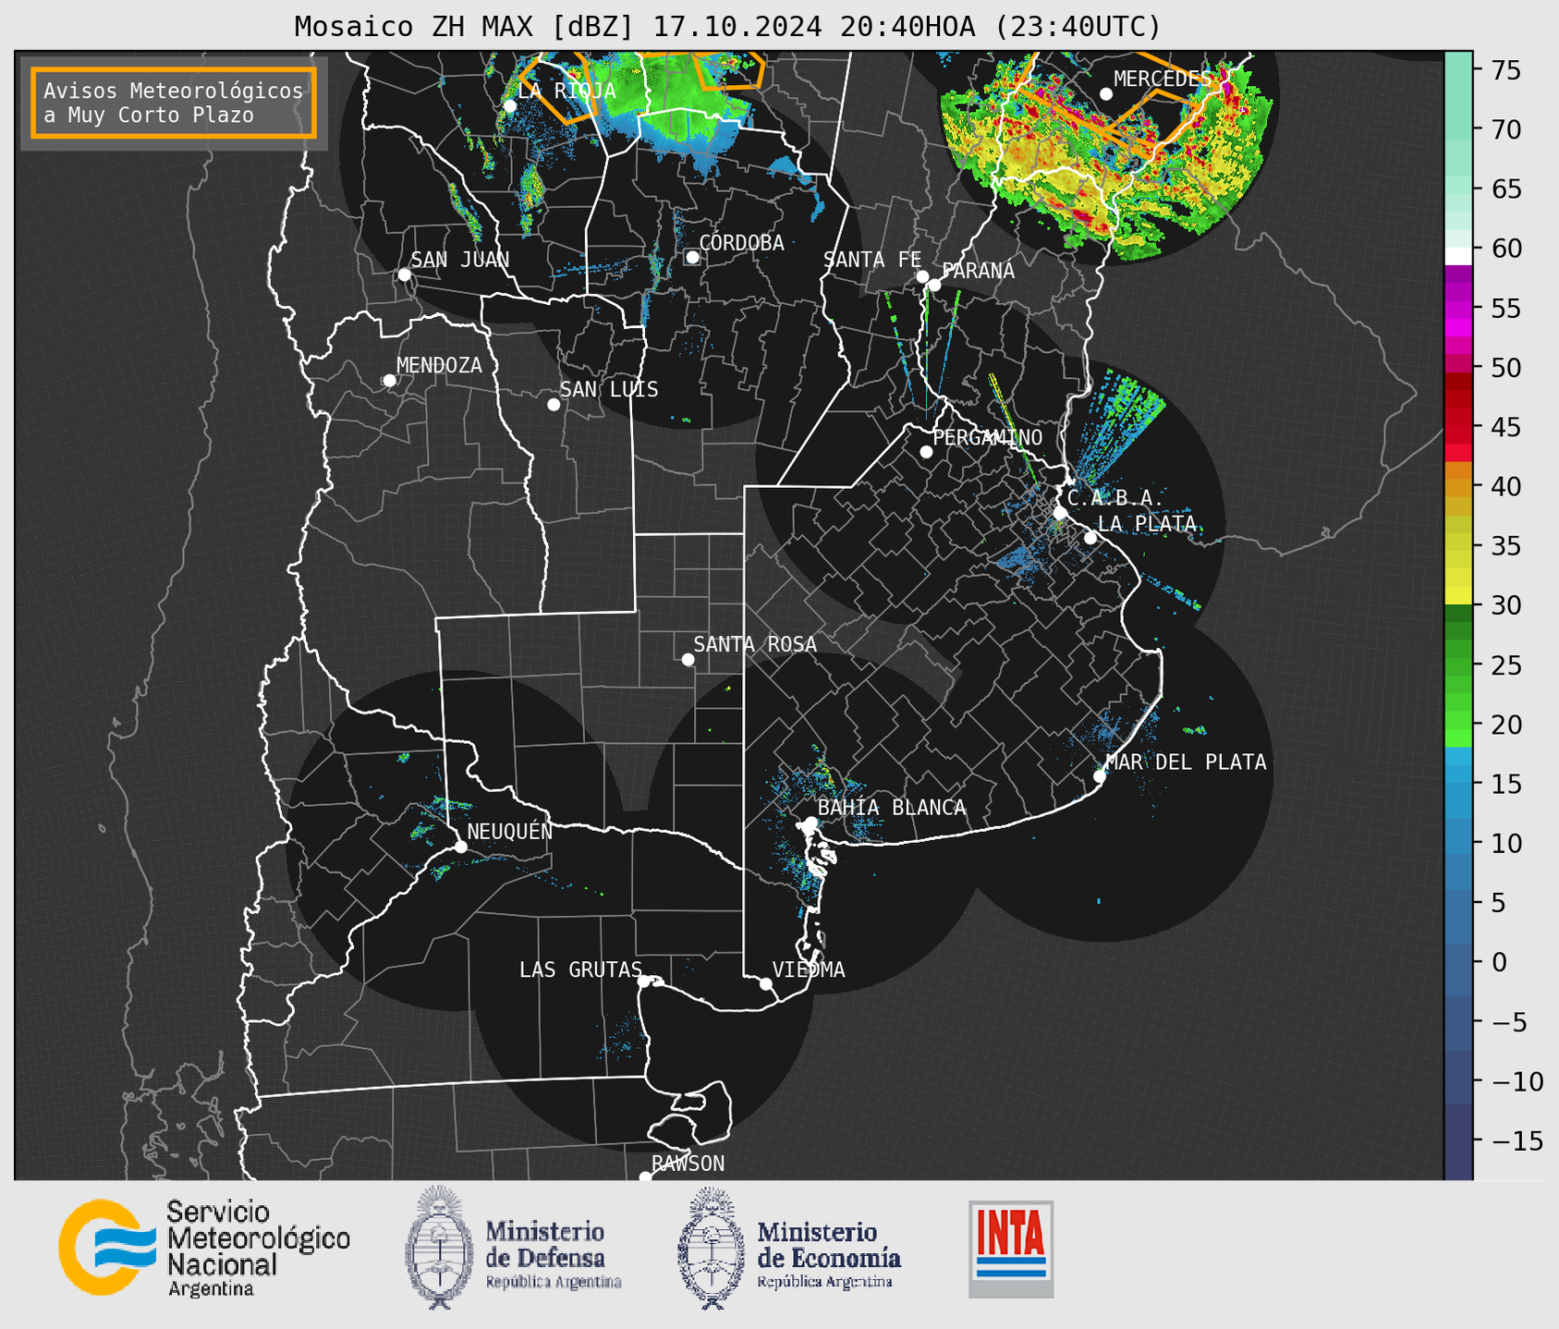Click the NEUQUÉN city label
The width and height of the screenshot is (1559, 1329).
click(x=509, y=831)
